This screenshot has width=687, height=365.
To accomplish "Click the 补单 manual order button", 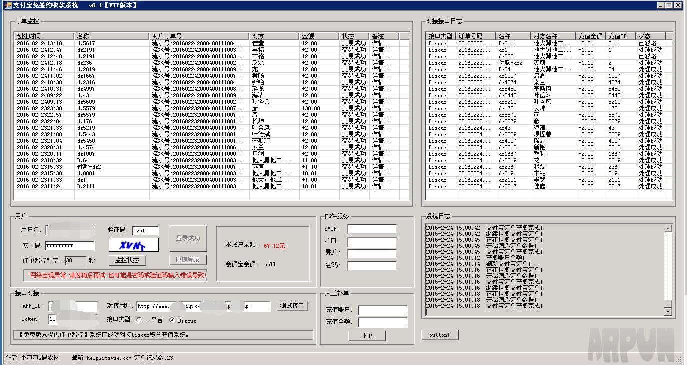I will (x=367, y=335).
